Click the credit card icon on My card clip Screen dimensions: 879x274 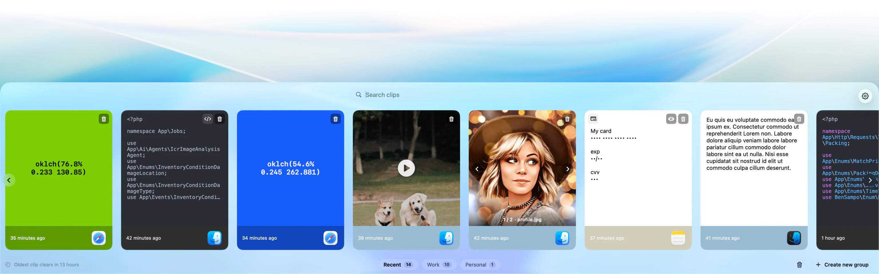(593, 119)
